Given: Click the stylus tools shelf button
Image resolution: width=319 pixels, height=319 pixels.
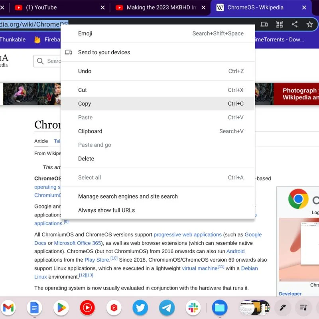Looking at the screenshot, I should pos(283,307).
